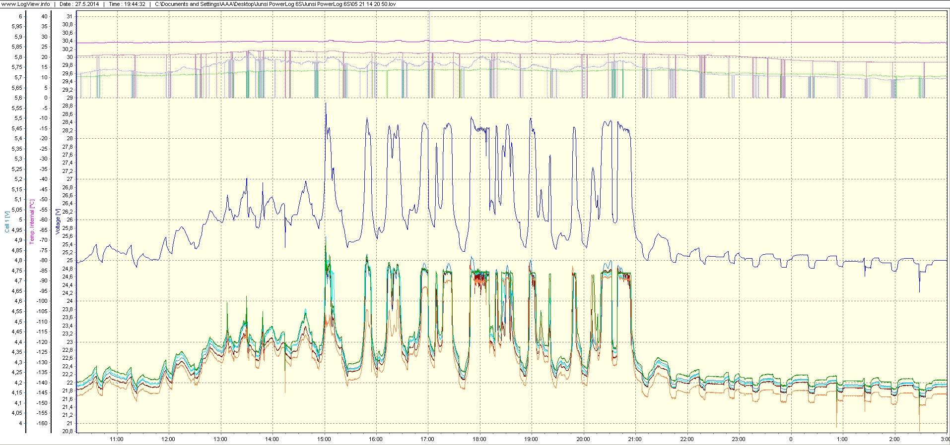Click the "4,55" tick on Cell 1 axis

[x=17, y=311]
